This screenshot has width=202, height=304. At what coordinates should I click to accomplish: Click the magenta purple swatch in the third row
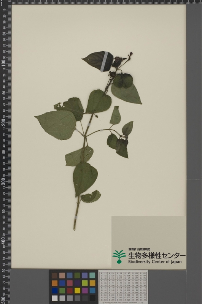85,290
